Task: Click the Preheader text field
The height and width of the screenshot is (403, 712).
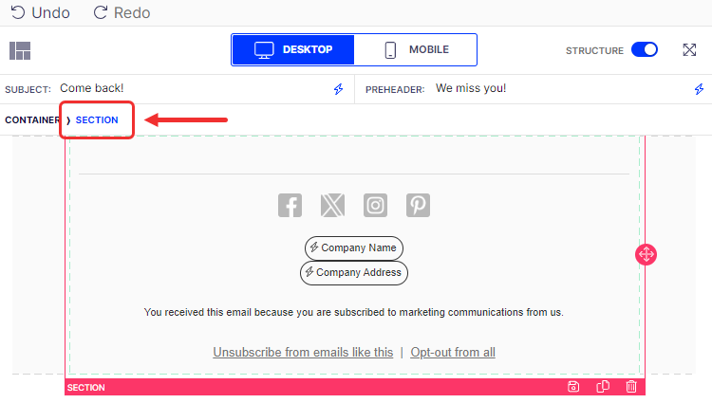Action: (x=471, y=88)
